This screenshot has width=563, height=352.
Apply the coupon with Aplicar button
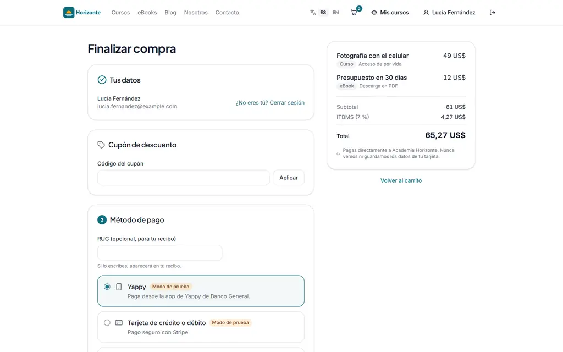[x=289, y=178]
